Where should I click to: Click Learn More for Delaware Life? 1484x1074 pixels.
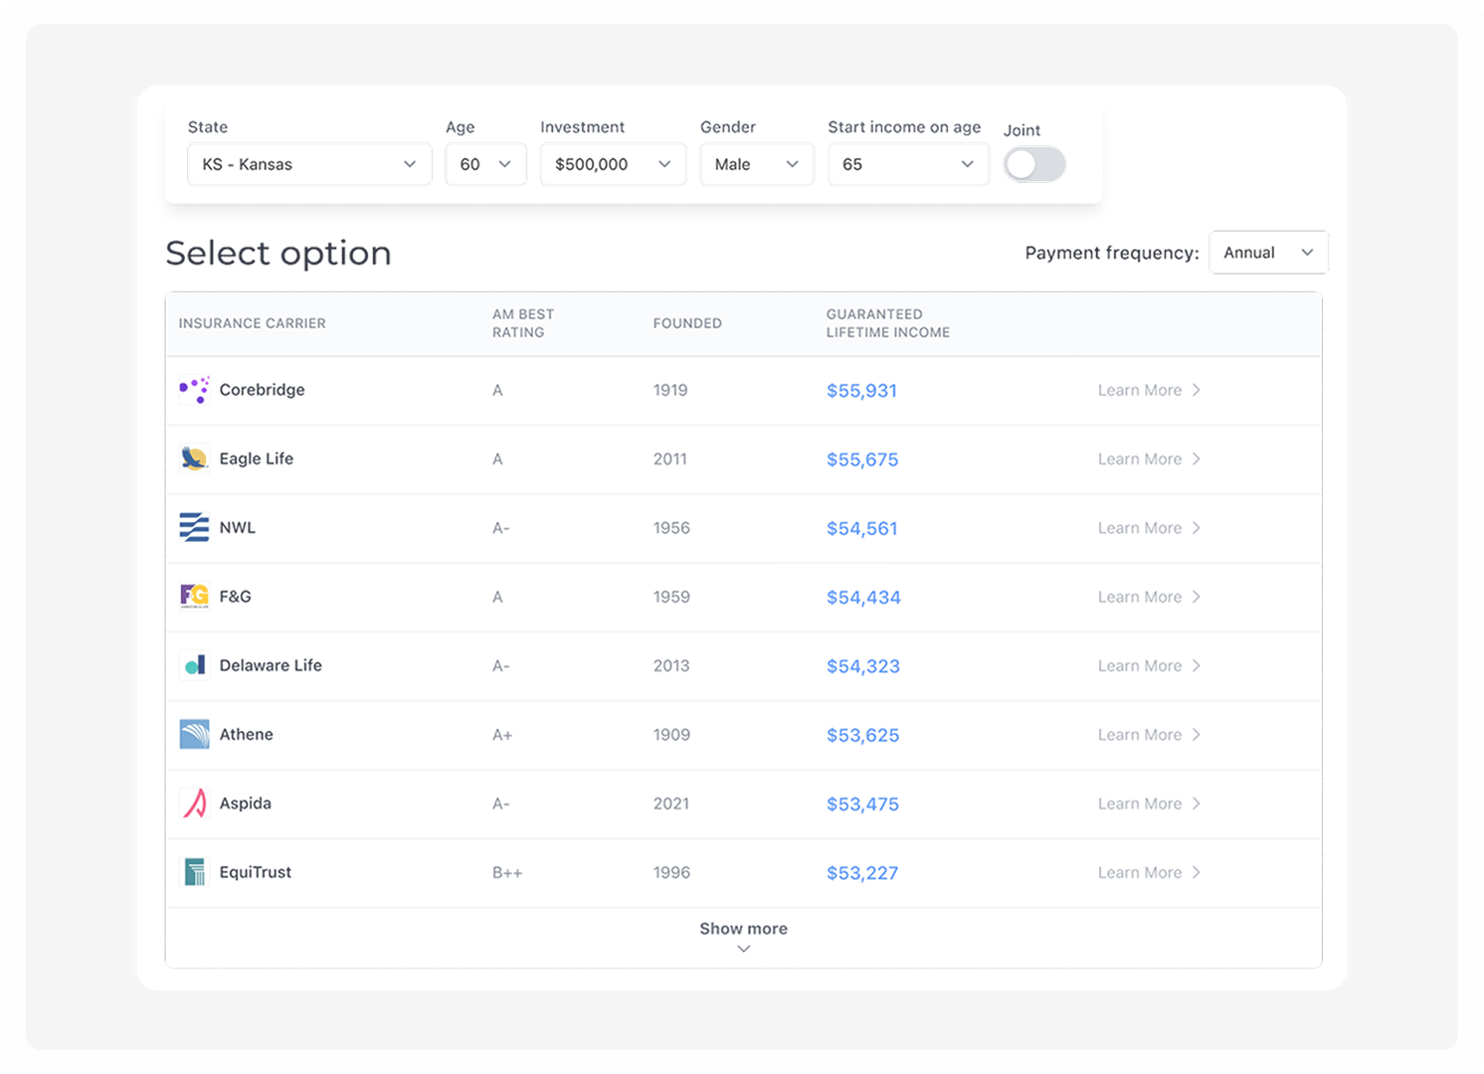click(1149, 665)
